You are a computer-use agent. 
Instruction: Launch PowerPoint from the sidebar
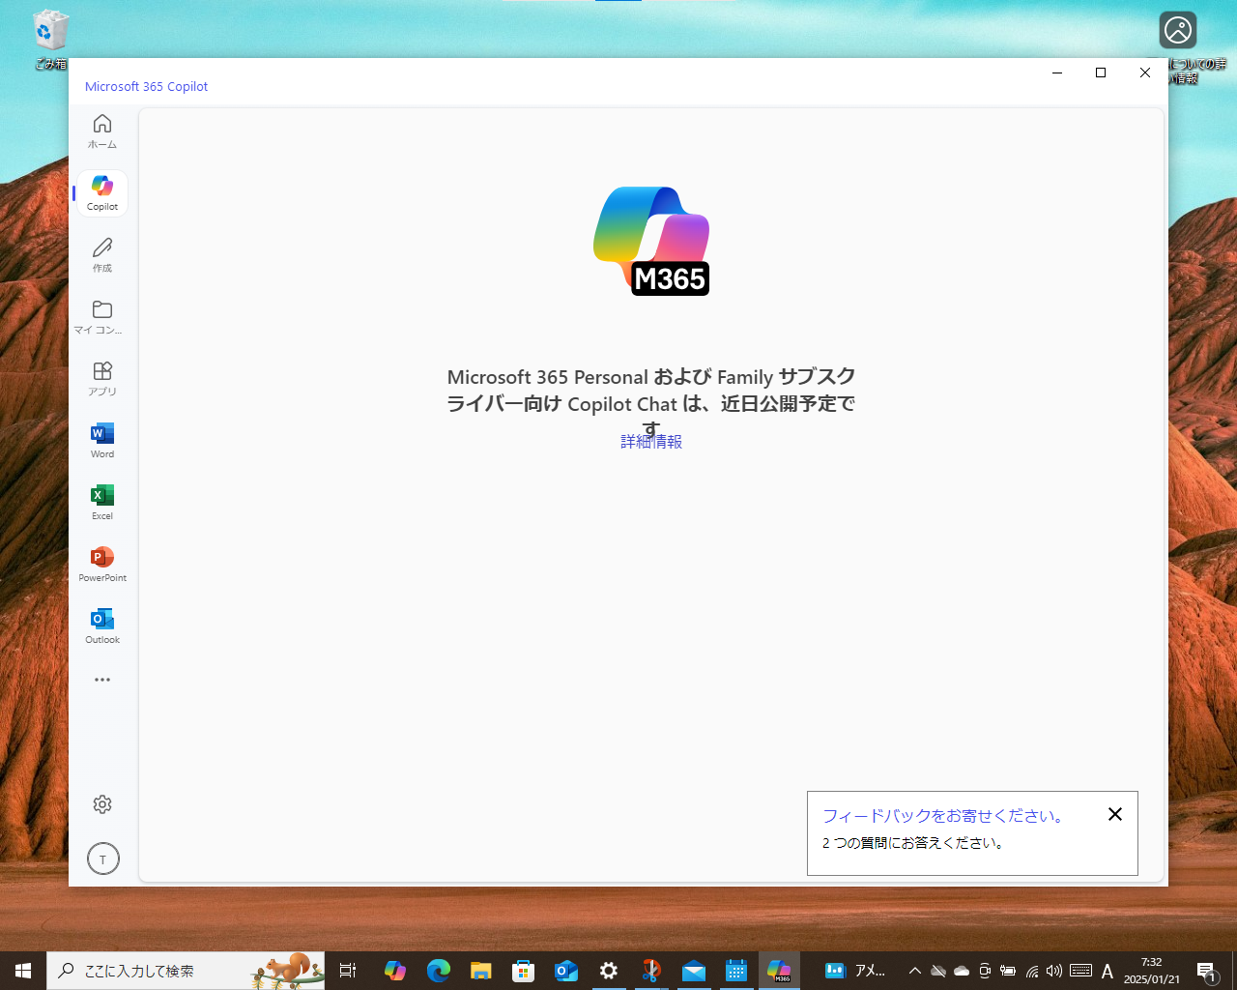102,564
